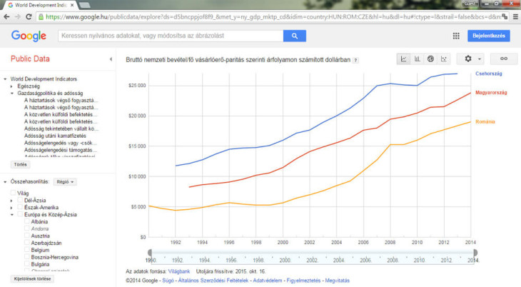Click the Magyarország legend label
521x287 pixels.
coord(491,92)
